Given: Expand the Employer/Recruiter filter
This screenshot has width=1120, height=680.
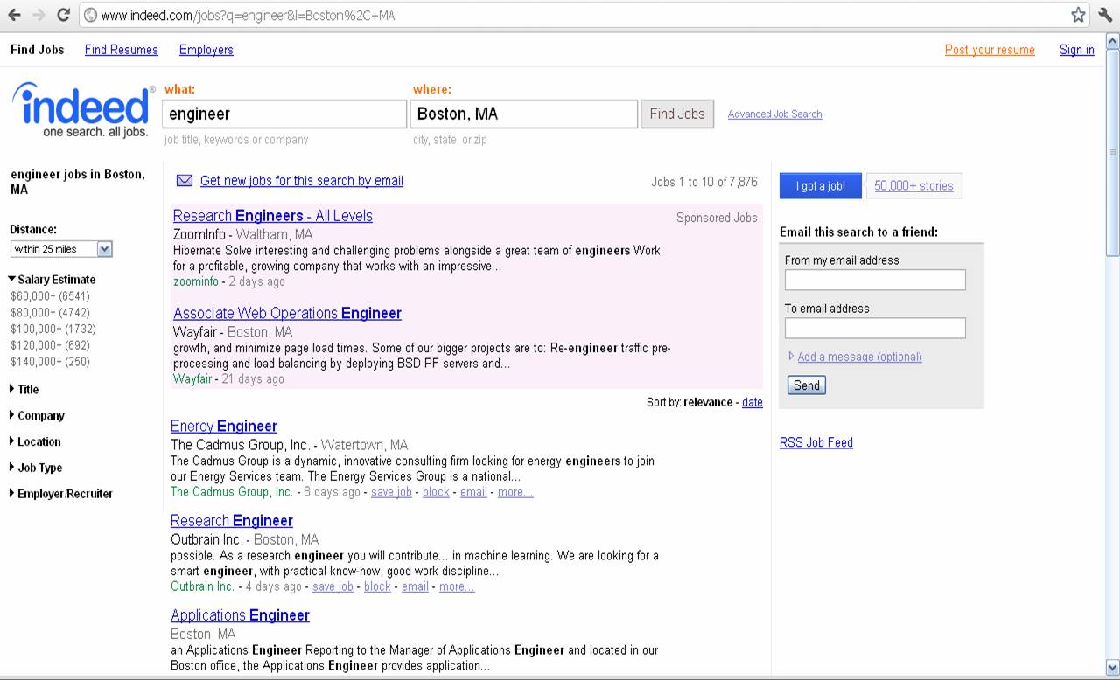Looking at the screenshot, I should click(60, 494).
